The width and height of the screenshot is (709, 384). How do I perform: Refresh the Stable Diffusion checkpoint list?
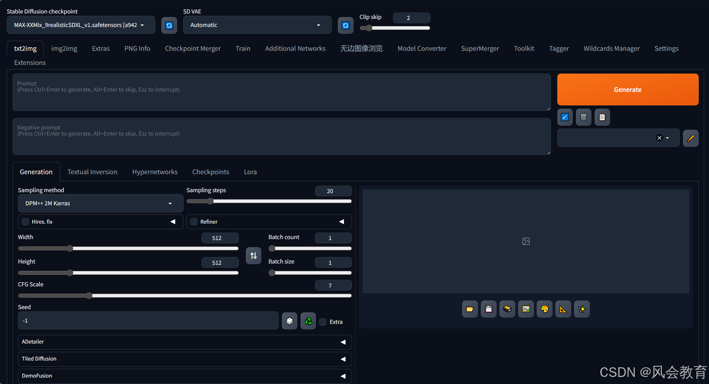click(x=169, y=25)
